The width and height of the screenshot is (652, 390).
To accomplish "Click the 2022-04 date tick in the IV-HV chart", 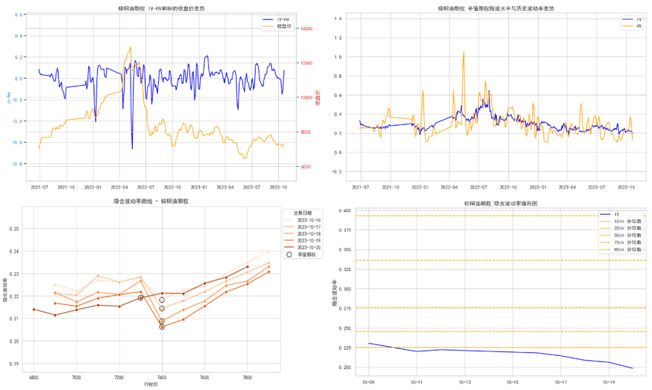I will point(119,188).
